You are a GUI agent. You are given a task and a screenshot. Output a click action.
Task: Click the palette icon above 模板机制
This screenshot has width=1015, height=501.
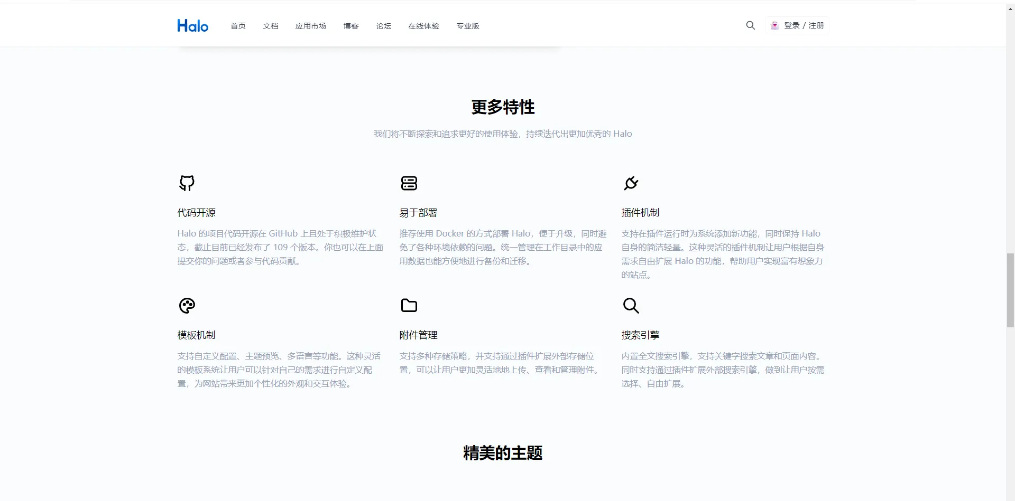(187, 306)
